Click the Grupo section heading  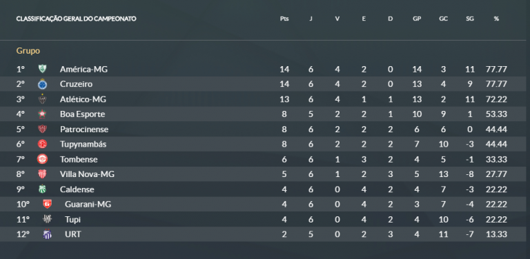tap(28, 51)
